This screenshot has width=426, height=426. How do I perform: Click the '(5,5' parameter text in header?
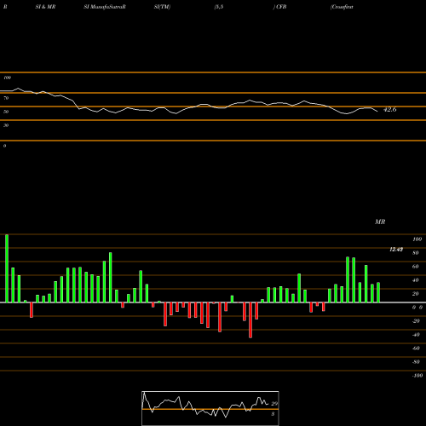coord(219,7)
